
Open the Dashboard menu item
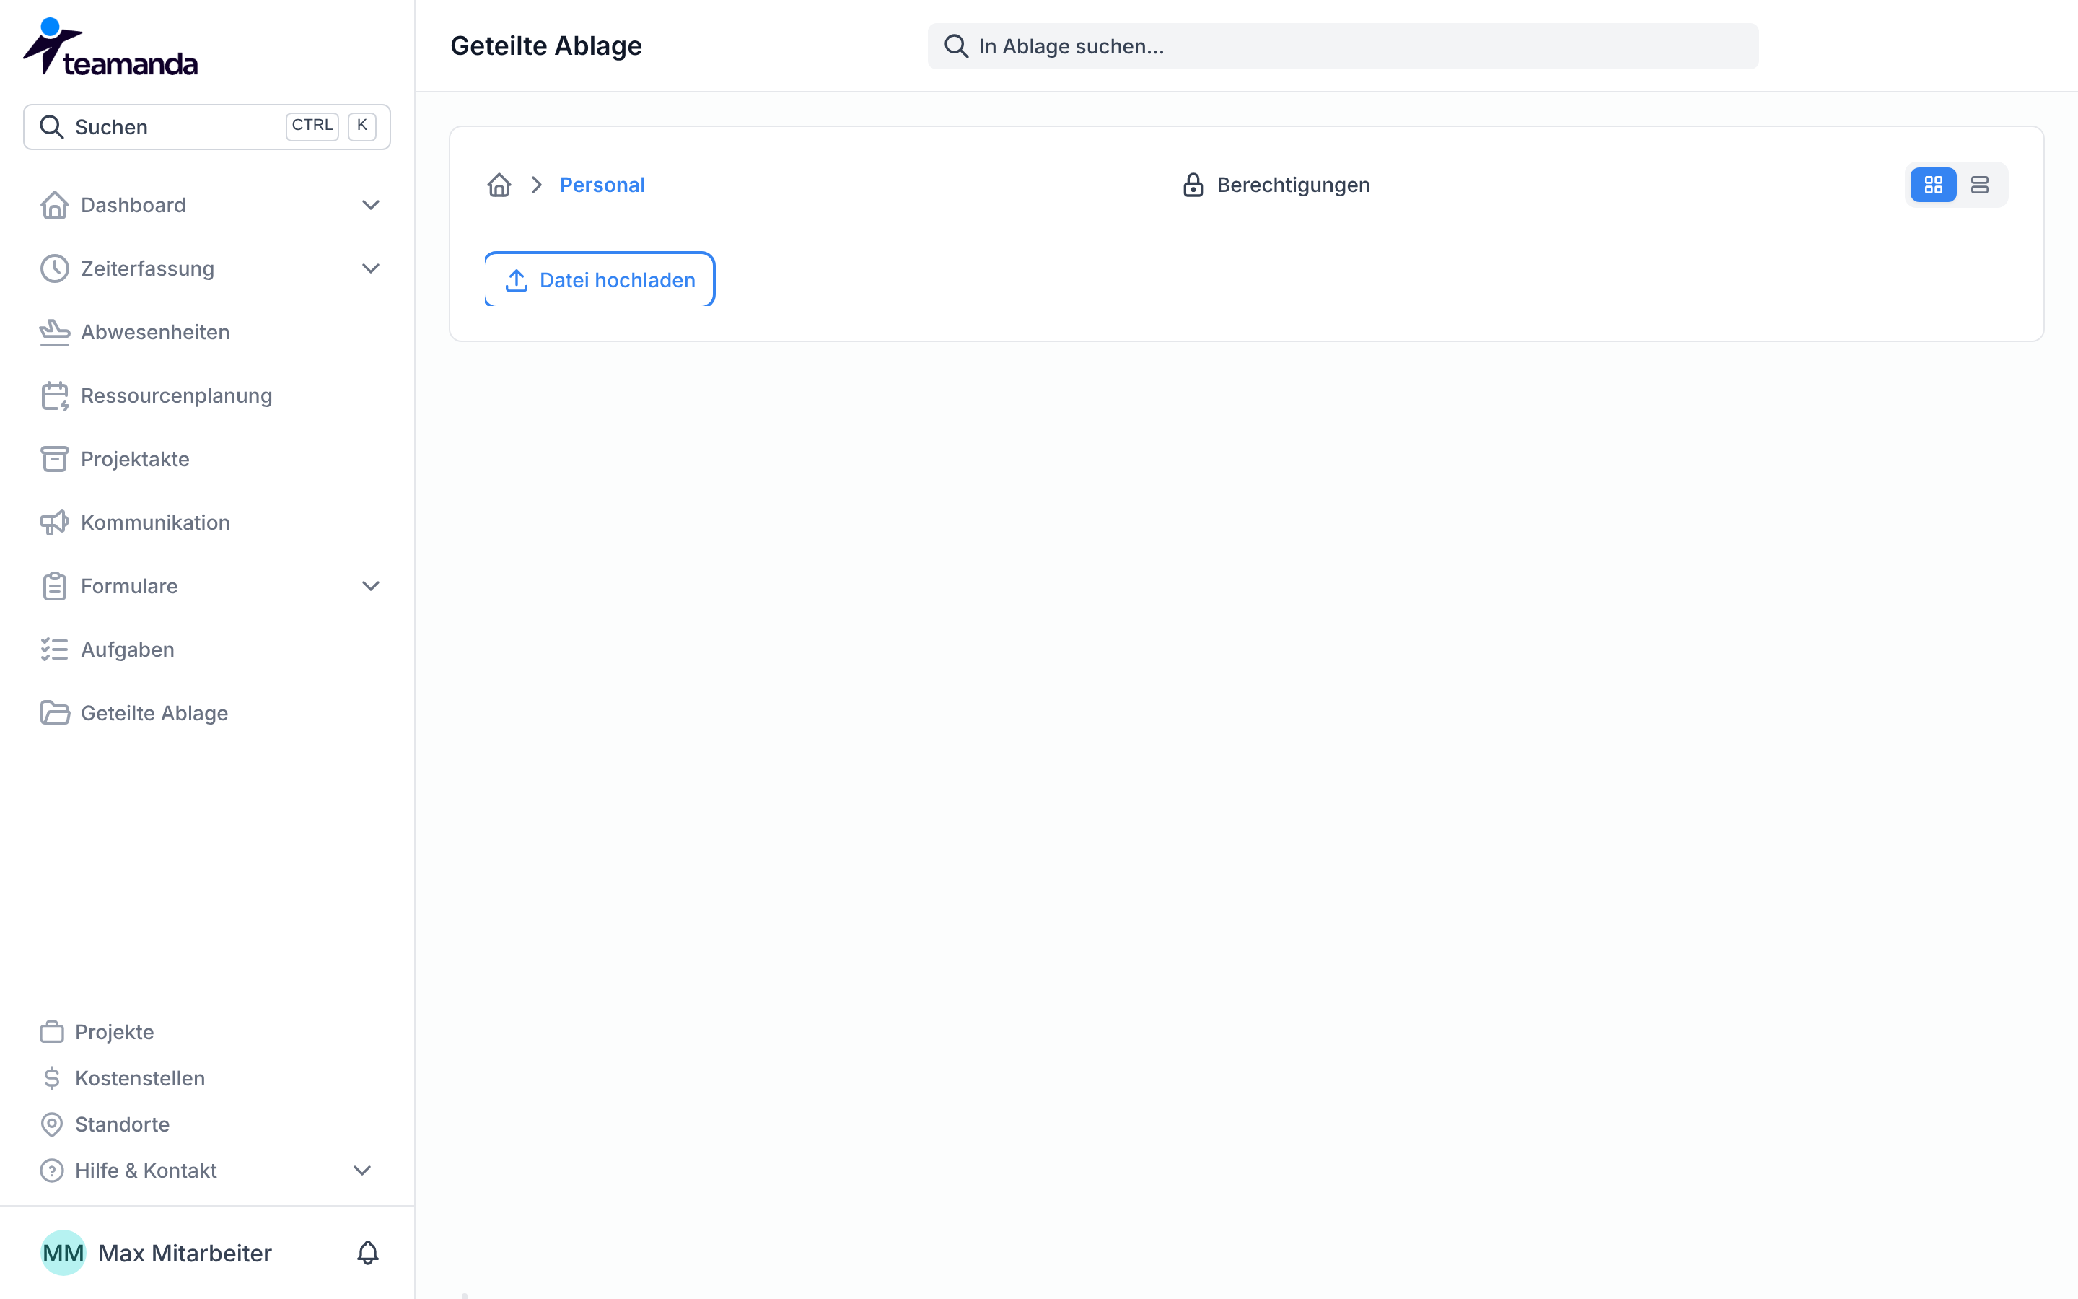(x=133, y=206)
